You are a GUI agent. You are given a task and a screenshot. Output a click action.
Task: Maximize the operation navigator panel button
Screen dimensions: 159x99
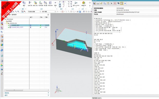pos(48,15)
